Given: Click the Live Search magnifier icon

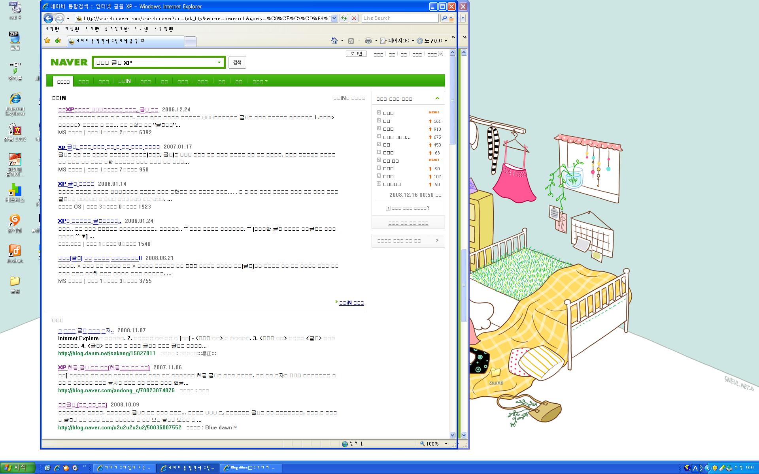Looking at the screenshot, I should [x=444, y=18].
